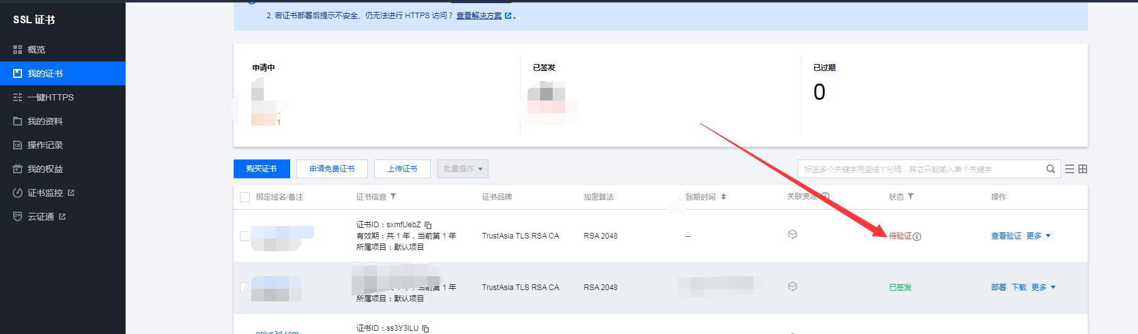Check the second certificate row checkbox
1138x334 pixels.
(x=245, y=288)
